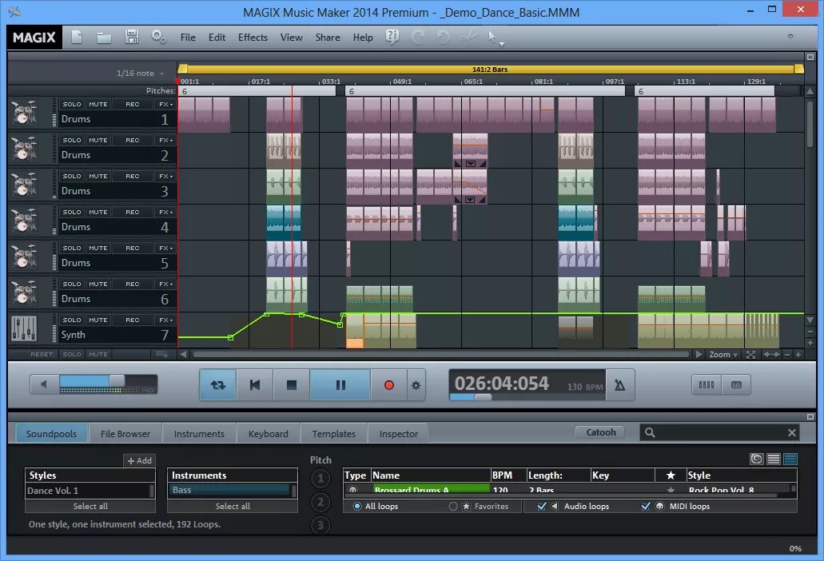824x561 pixels.
Task: Mute Drums track 2
Action: (x=98, y=141)
